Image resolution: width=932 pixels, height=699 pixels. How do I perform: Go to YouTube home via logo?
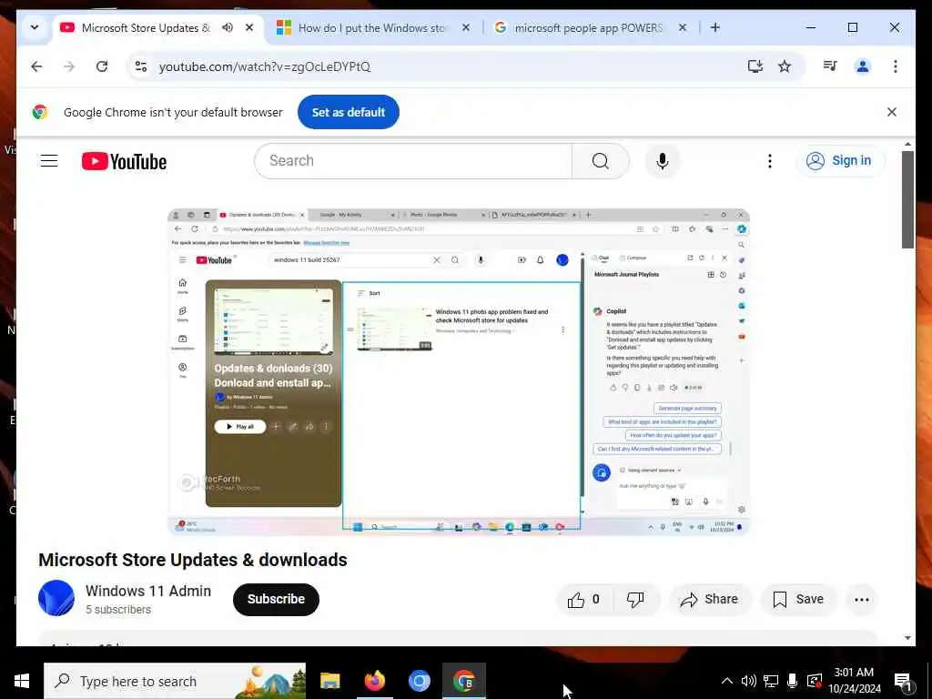click(x=124, y=161)
